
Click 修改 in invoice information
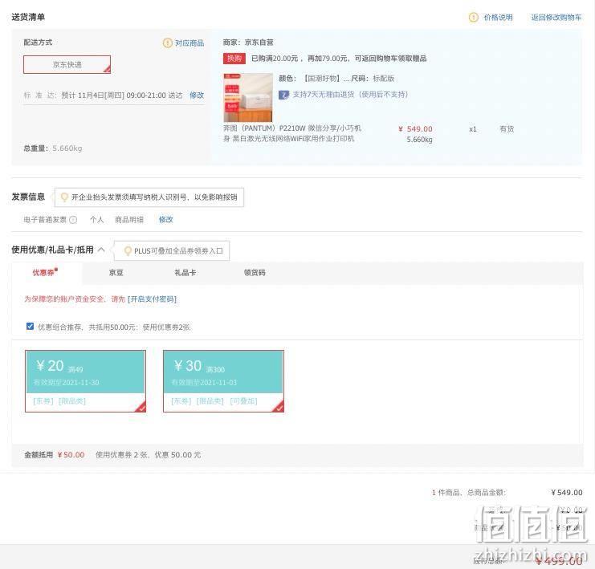tap(166, 219)
